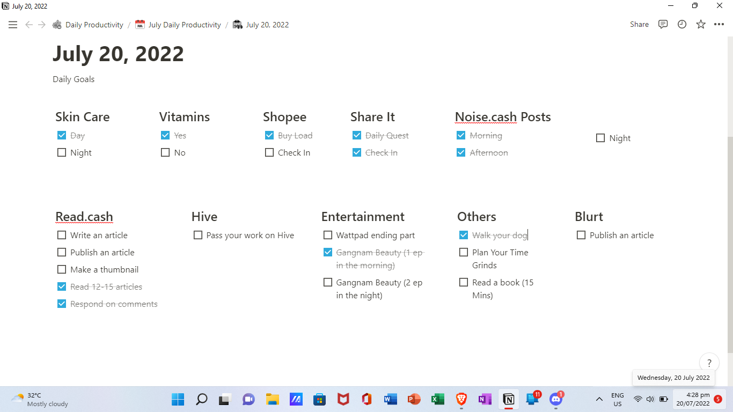Open Discord from the taskbar

click(555, 399)
